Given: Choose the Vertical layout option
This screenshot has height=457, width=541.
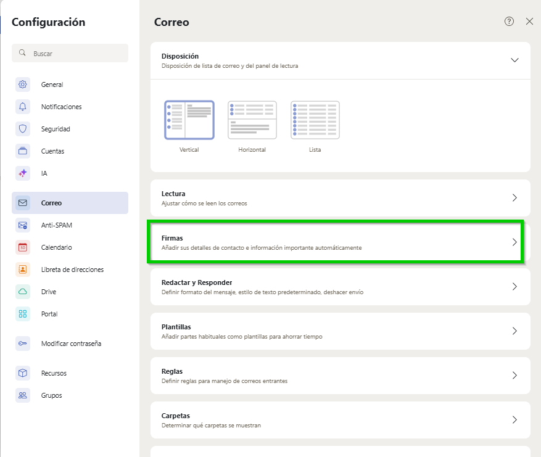Looking at the screenshot, I should 189,120.
